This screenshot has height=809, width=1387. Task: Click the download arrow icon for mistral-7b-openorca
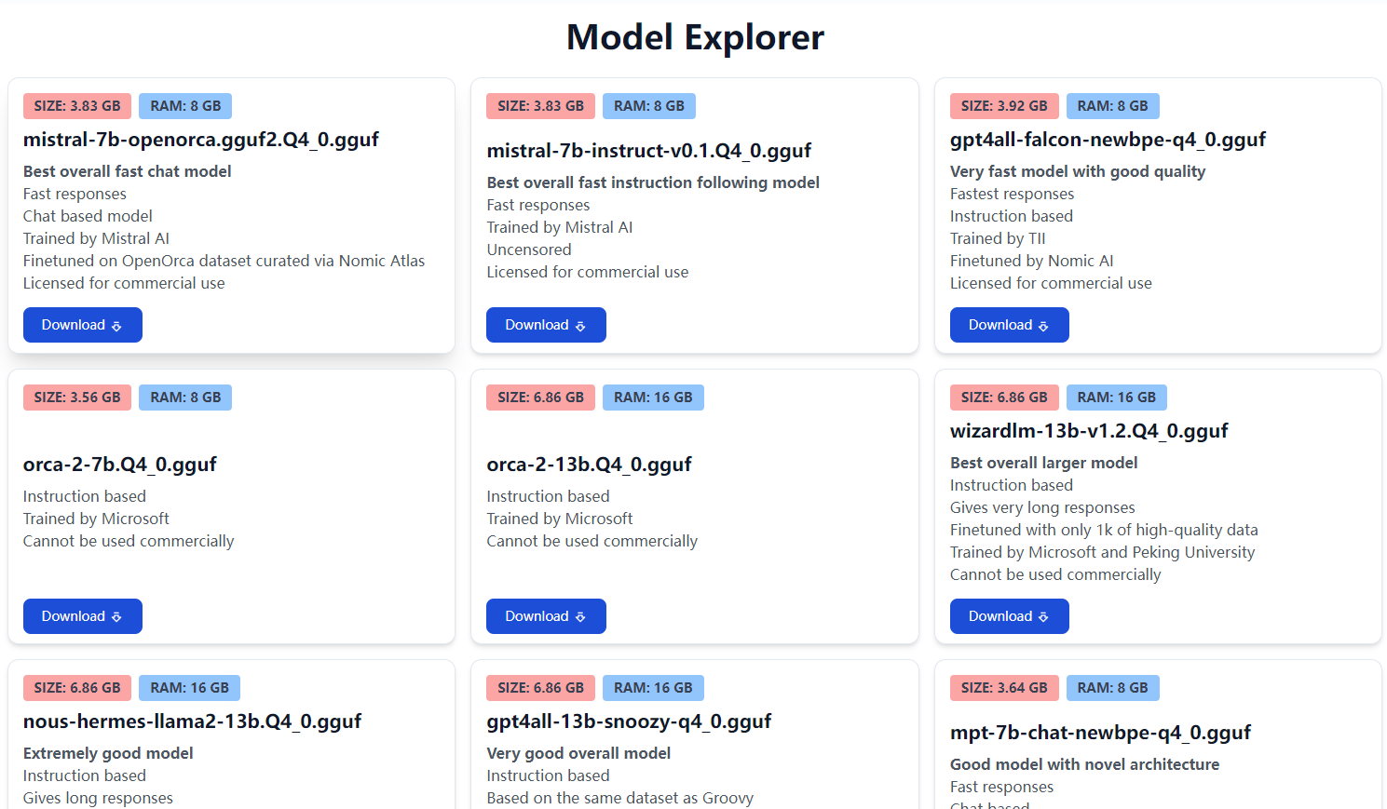pyautogui.click(x=116, y=326)
